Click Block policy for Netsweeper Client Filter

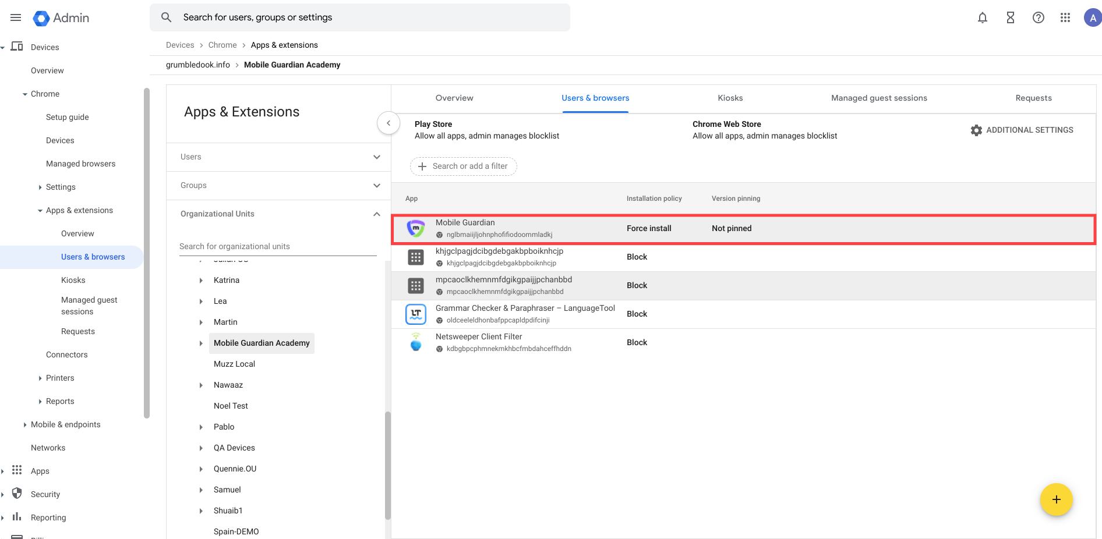pyautogui.click(x=637, y=343)
